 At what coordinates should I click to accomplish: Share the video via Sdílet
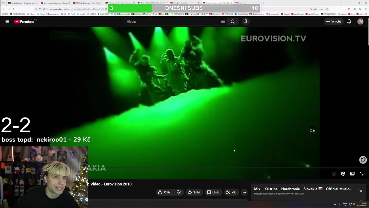tap(194, 192)
